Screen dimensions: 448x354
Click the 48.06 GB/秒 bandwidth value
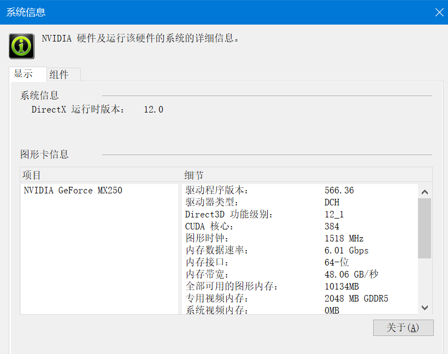351,274
